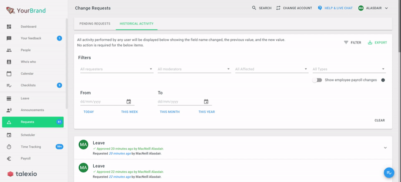
Task: Go to the Checklists menu item
Action: tap(33, 85)
